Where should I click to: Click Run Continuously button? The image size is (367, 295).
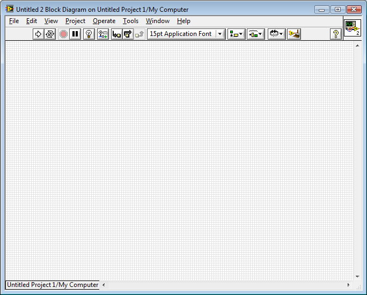50,34
